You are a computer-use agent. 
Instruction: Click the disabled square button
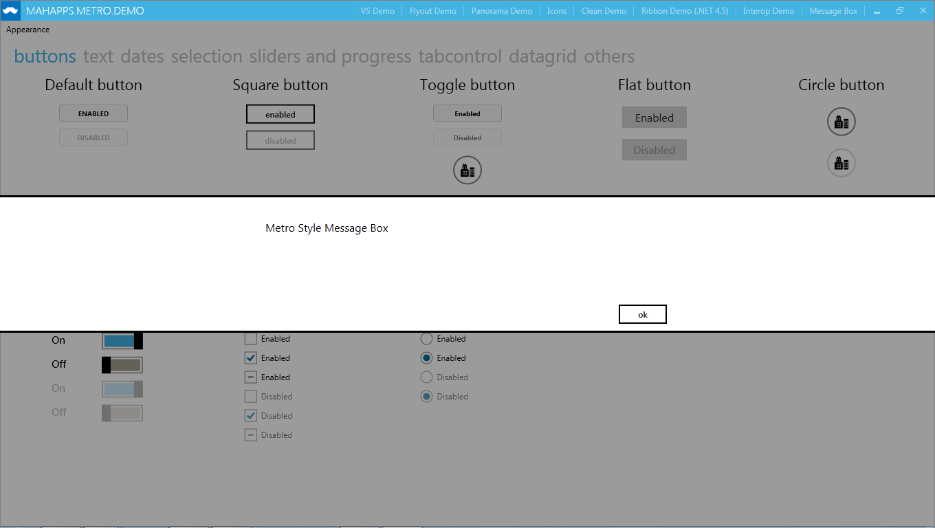280,140
